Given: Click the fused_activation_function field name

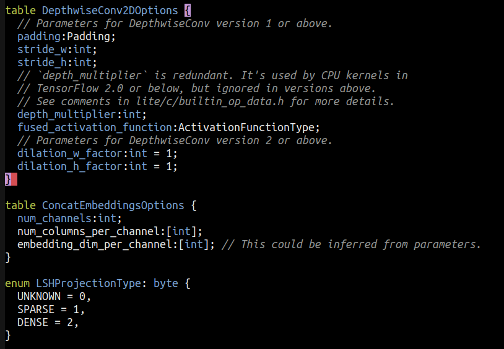Looking at the screenshot, I should pos(95,127).
